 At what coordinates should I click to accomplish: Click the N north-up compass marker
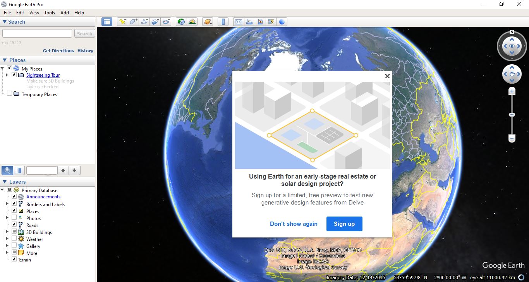[512, 32]
